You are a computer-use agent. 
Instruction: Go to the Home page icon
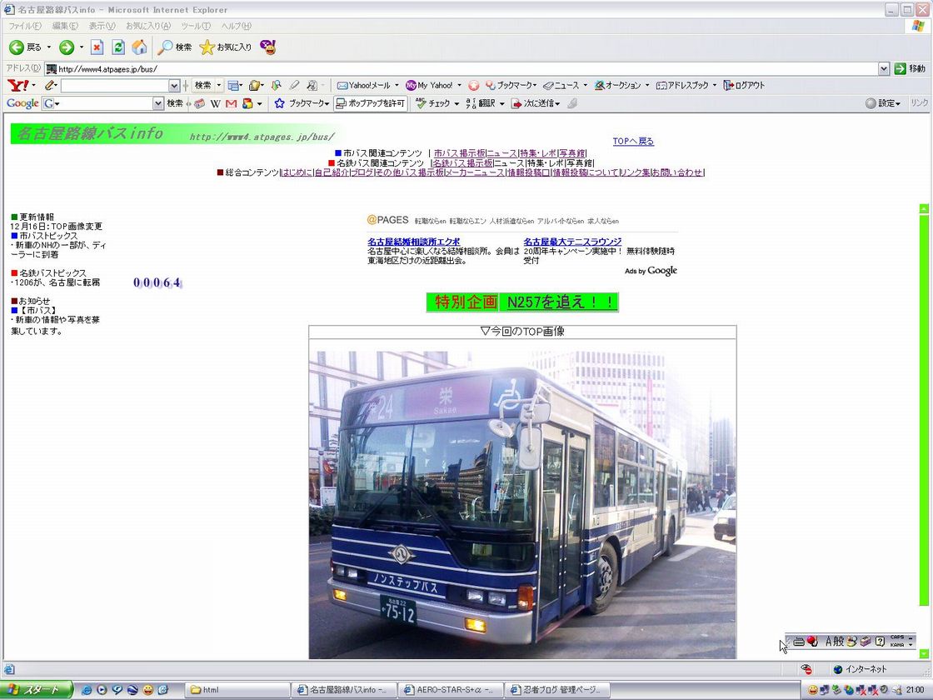139,47
